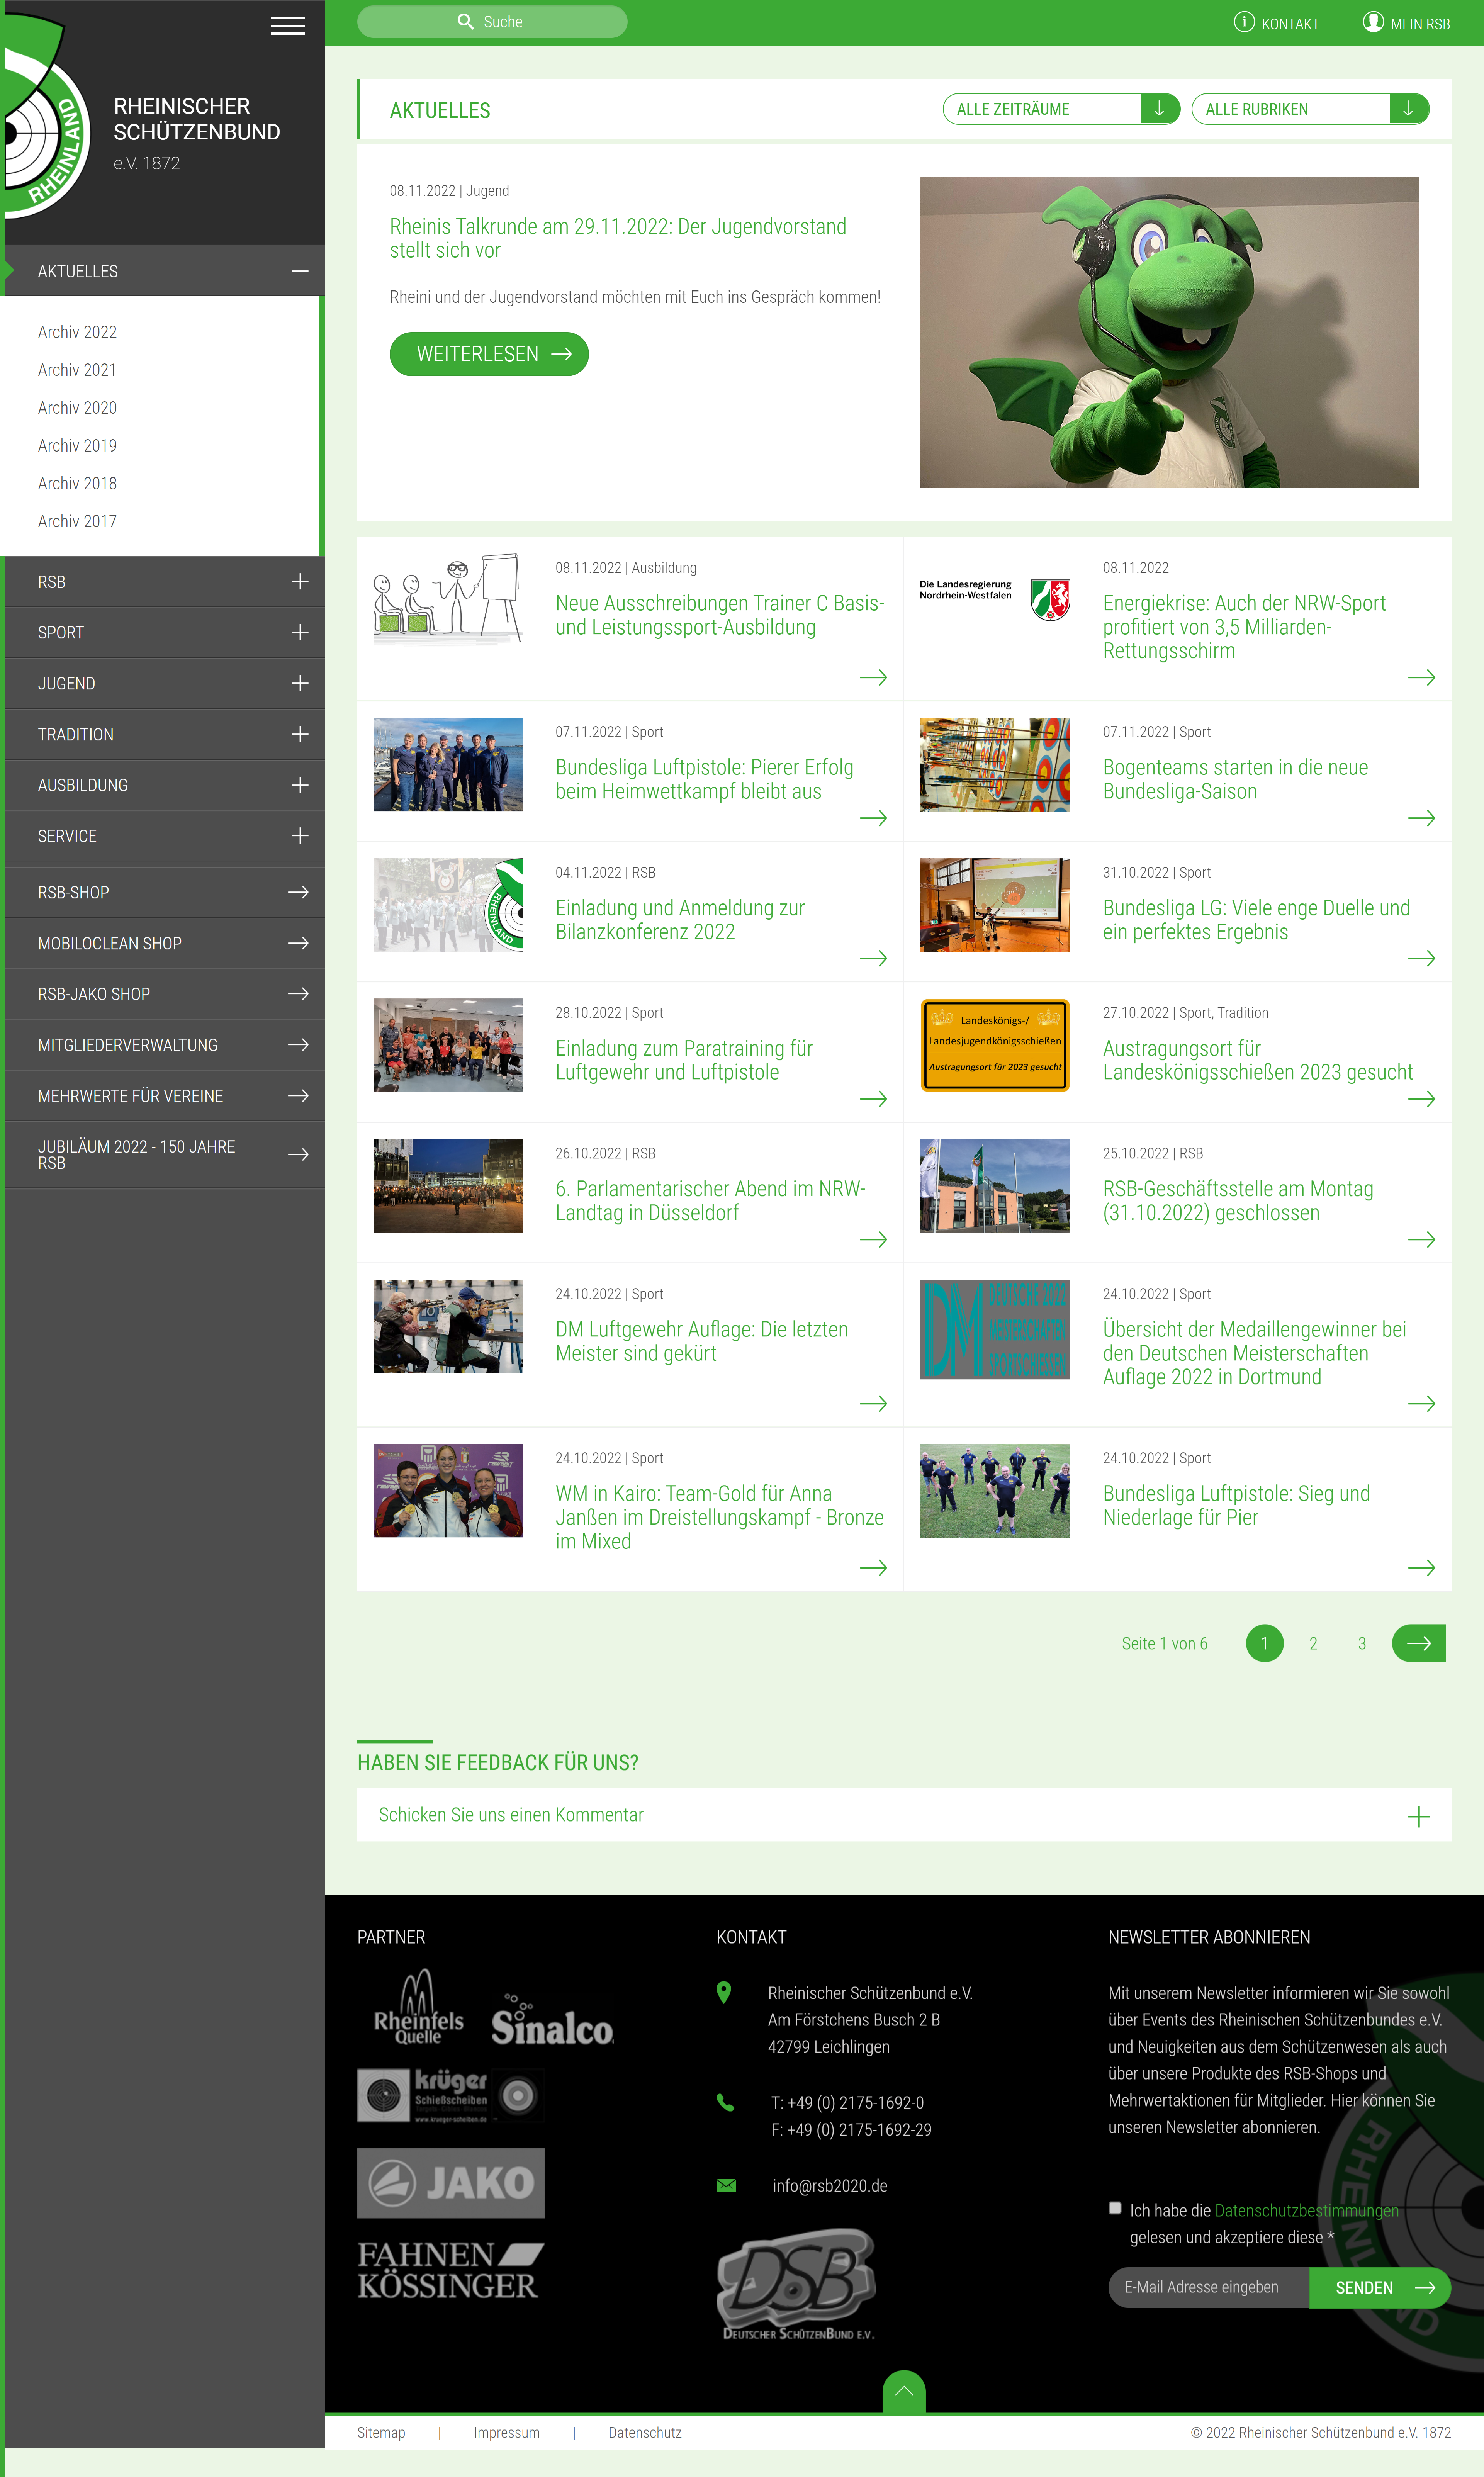Image resolution: width=1484 pixels, height=2477 pixels.
Task: Click arrow for Trainer C Ausschreibungen article
Action: (873, 678)
